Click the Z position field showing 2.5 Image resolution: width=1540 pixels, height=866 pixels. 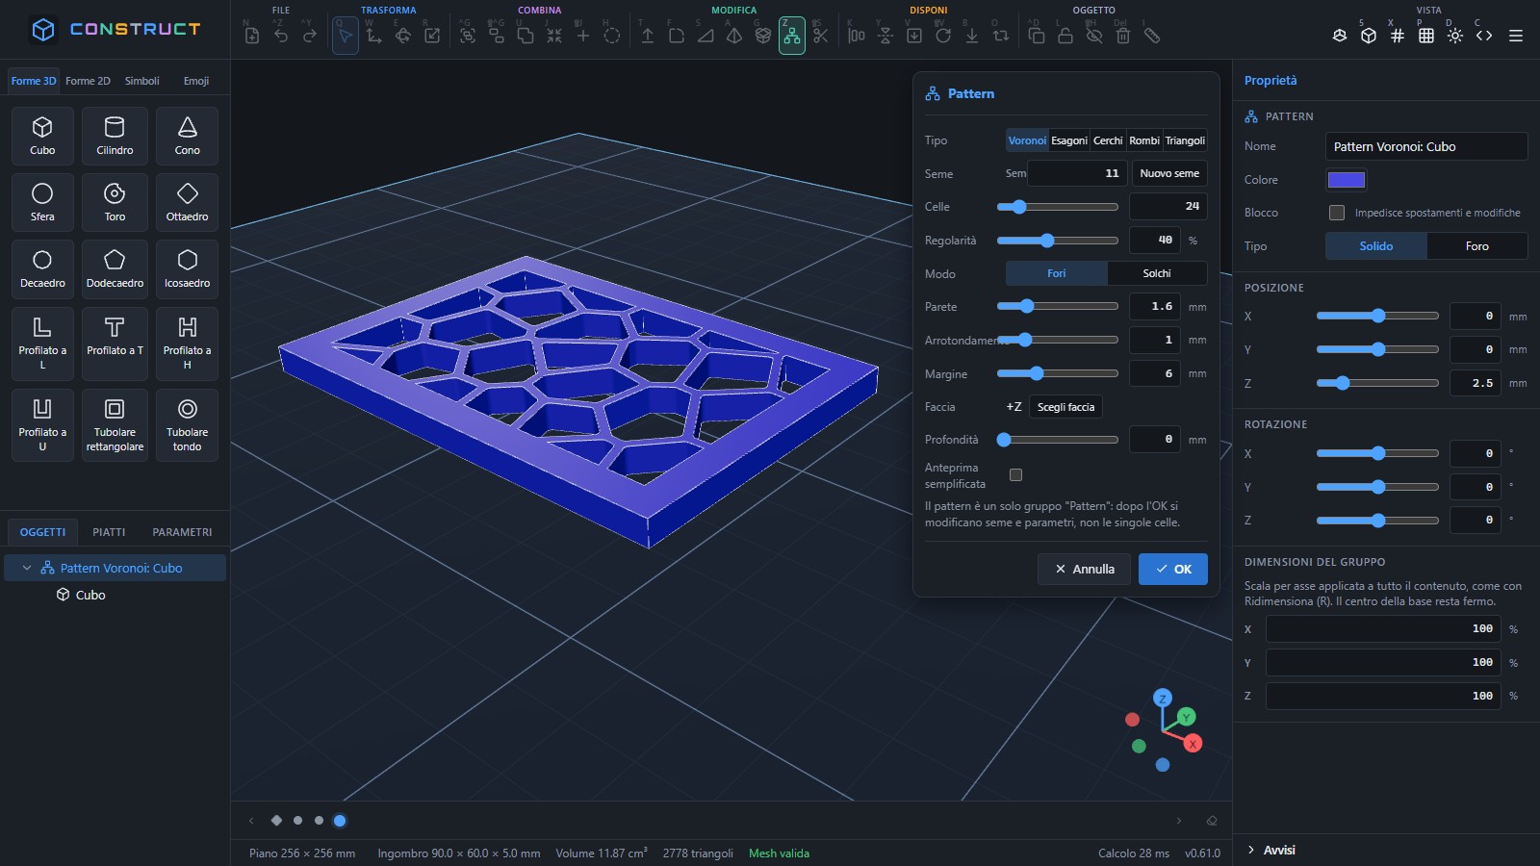1475,383
